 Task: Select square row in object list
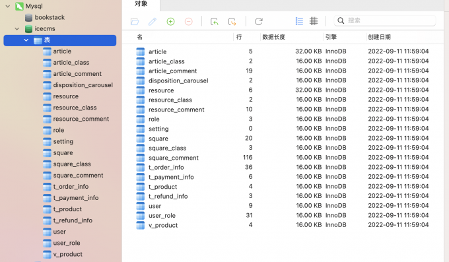[x=283, y=139]
